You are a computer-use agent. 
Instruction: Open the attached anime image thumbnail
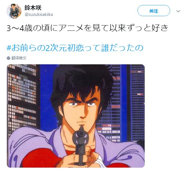[x=76, y=116]
